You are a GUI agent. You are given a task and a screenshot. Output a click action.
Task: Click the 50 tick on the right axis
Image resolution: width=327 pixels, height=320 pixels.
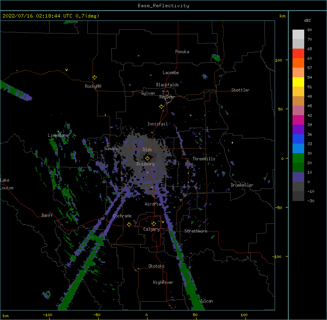coord(280,109)
